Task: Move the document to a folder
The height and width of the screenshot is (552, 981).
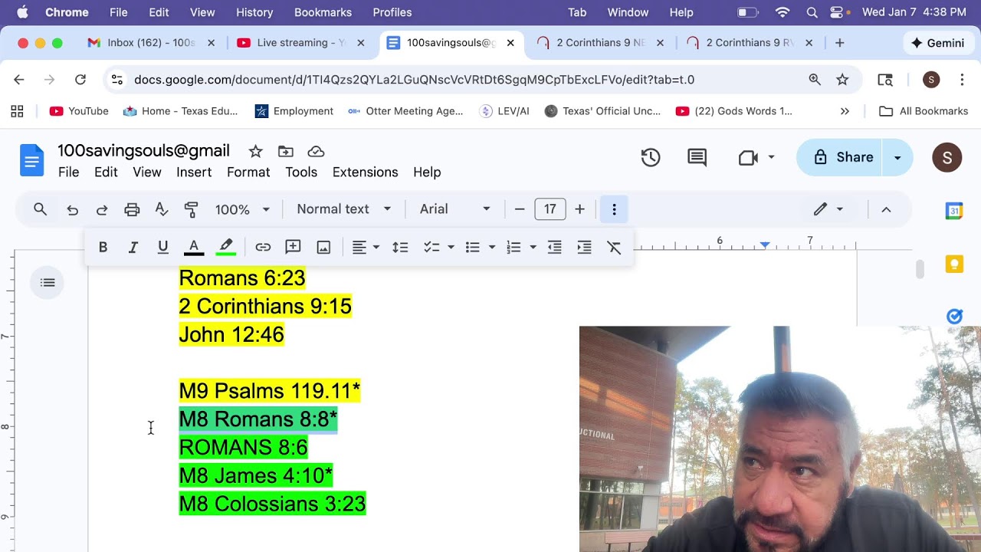Action: click(x=286, y=151)
